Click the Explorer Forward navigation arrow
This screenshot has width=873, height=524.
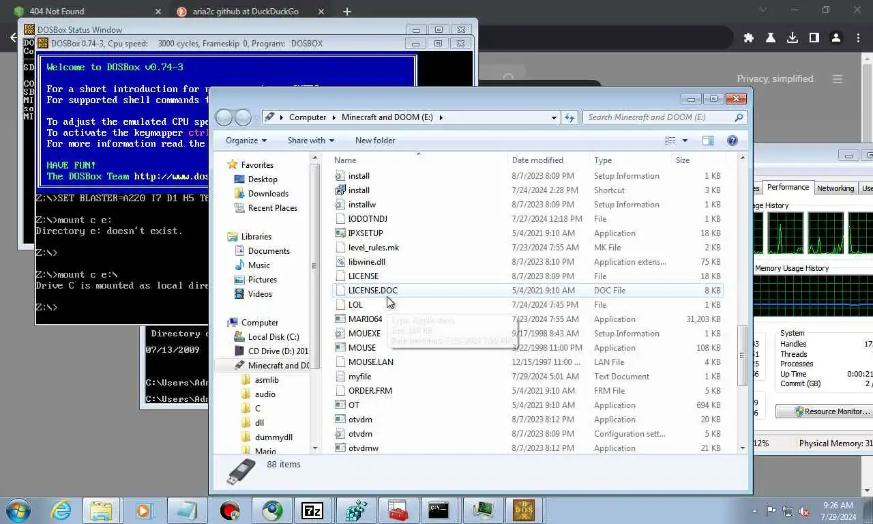coord(243,117)
